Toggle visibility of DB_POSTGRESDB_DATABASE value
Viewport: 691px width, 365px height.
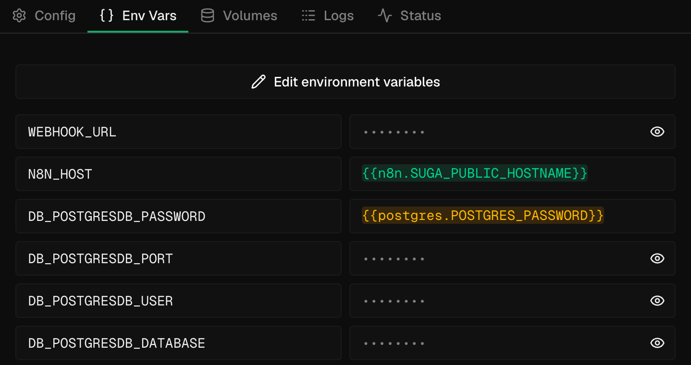(x=657, y=343)
